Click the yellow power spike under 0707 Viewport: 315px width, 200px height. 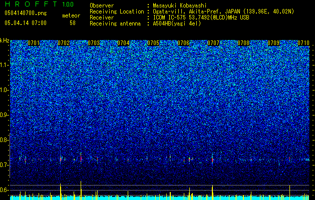[212, 192]
